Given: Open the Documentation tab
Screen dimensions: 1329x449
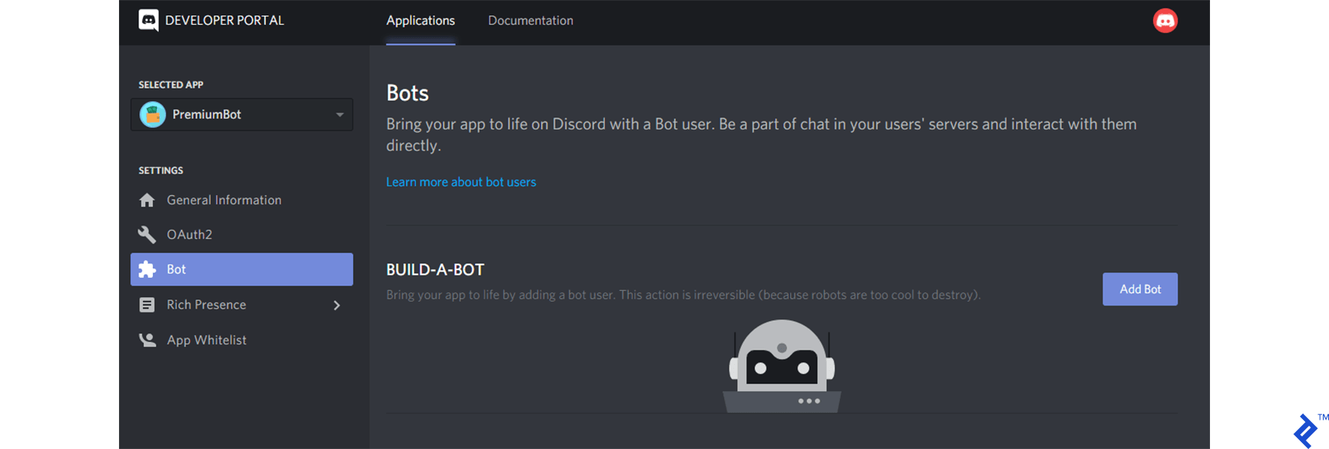Looking at the screenshot, I should pyautogui.click(x=531, y=21).
